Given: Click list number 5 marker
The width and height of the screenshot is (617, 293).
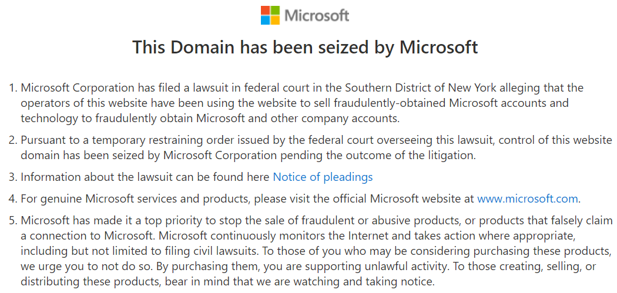Looking at the screenshot, I should [x=13, y=221].
